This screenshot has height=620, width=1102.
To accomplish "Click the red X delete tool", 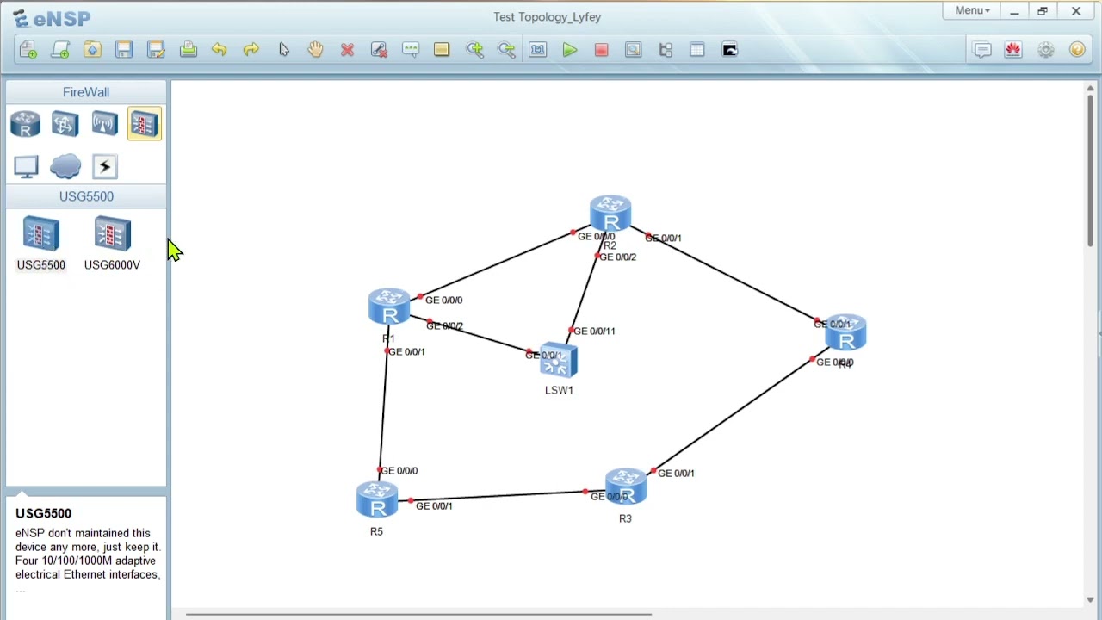I will tap(347, 50).
